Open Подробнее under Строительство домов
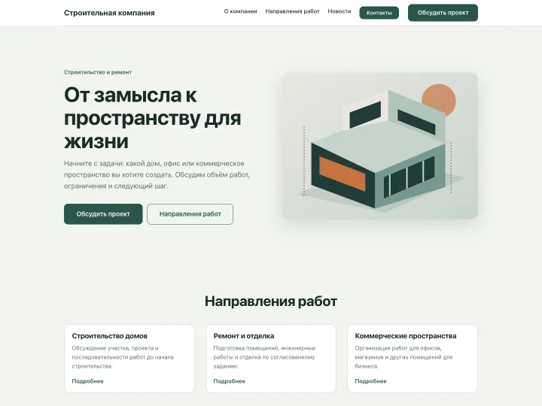The image size is (542, 406). 87,381
